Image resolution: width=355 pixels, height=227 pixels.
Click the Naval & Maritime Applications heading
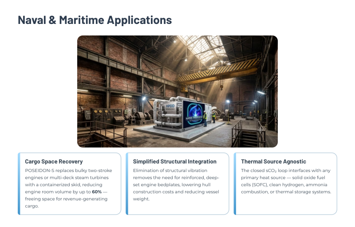[95, 20]
